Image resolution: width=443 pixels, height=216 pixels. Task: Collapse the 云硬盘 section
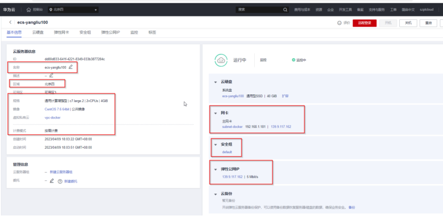(x=215, y=82)
